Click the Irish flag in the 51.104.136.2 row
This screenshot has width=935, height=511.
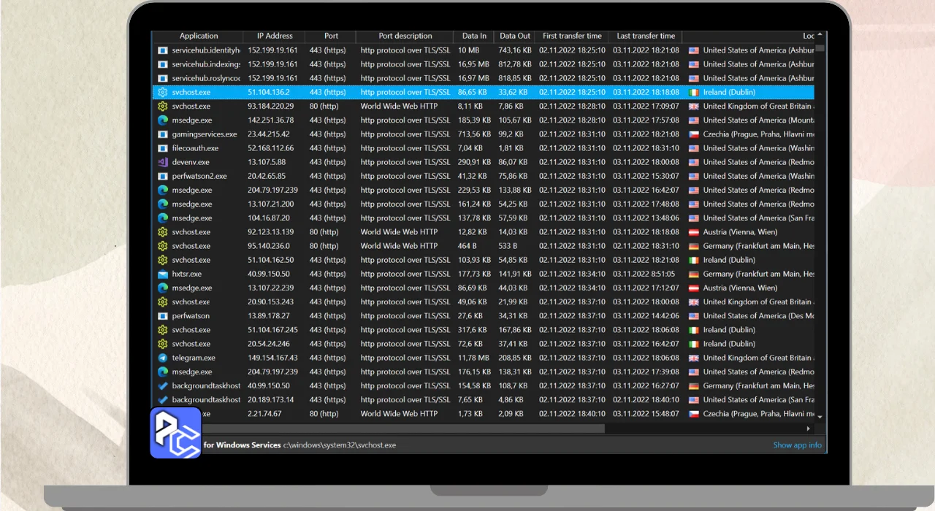tap(694, 93)
